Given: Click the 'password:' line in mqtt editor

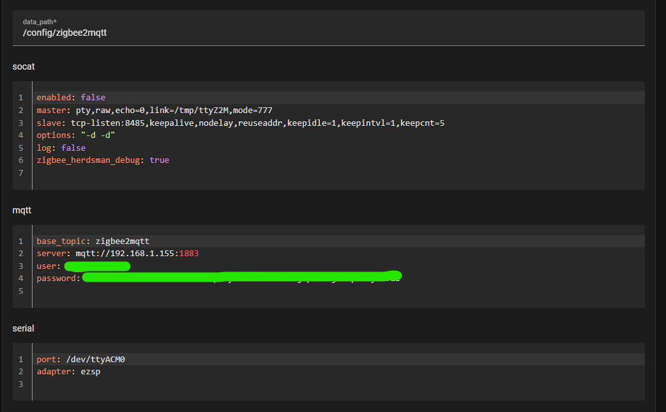Looking at the screenshot, I should click(219, 278).
